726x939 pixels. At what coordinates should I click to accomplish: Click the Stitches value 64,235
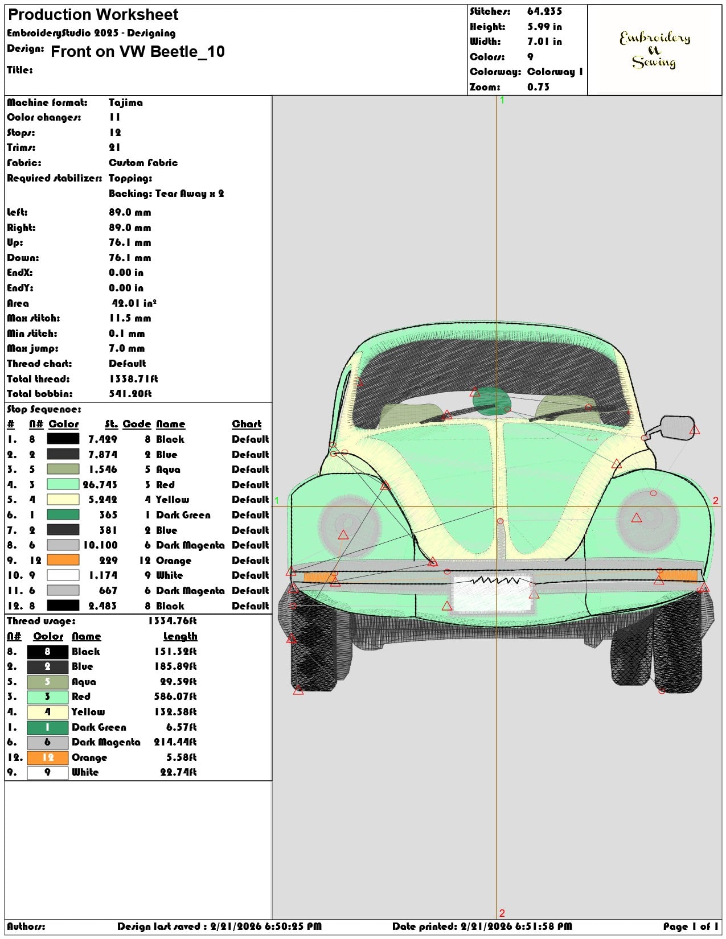point(544,11)
